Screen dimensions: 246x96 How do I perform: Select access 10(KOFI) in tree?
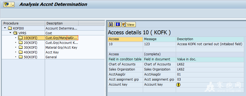(x=31, y=38)
